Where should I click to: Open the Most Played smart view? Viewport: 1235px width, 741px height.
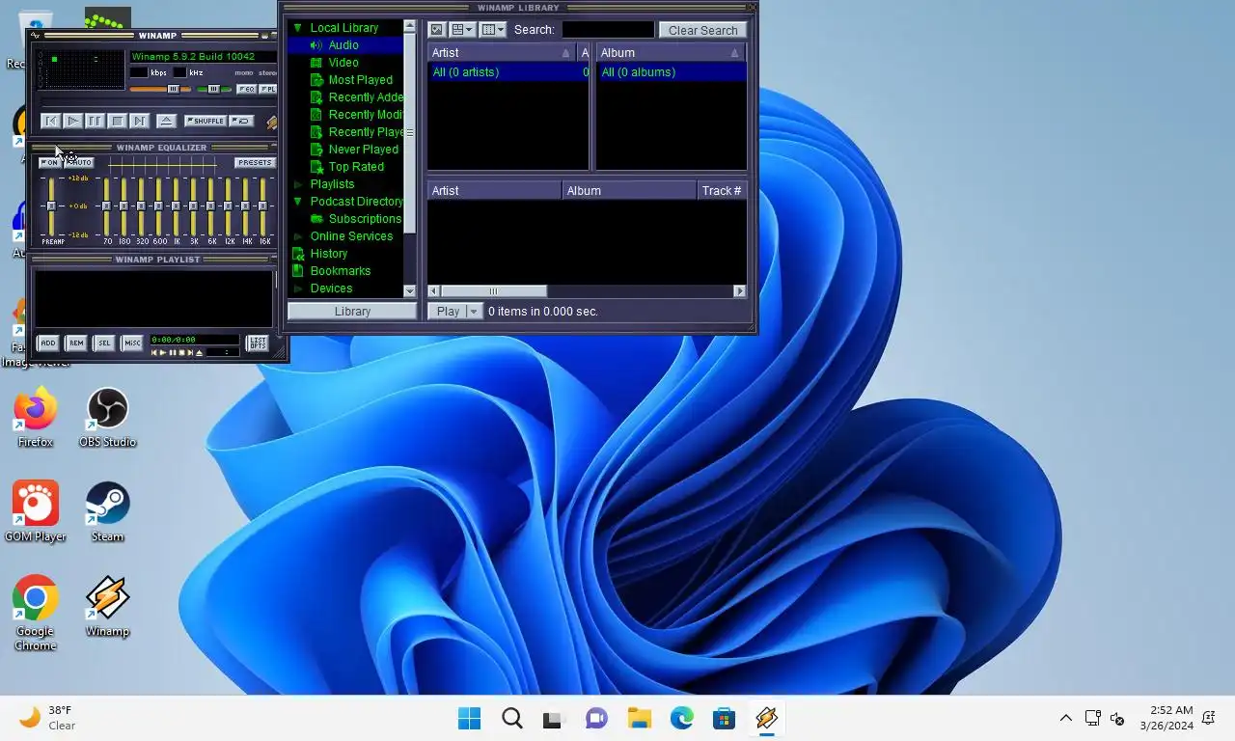pos(360,80)
